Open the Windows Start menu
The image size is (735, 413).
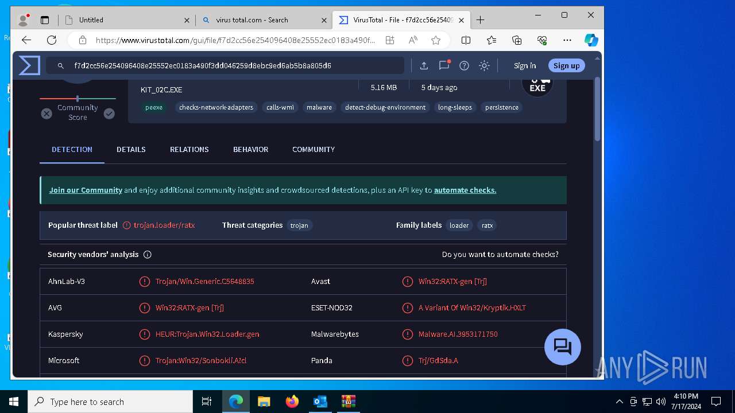coord(14,402)
